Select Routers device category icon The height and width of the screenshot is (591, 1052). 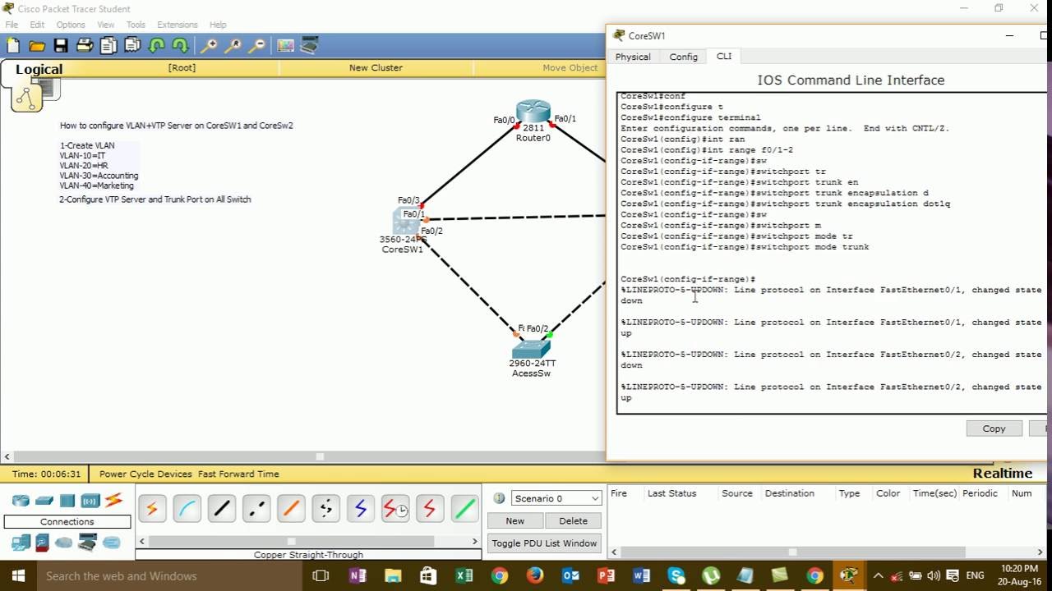point(21,501)
